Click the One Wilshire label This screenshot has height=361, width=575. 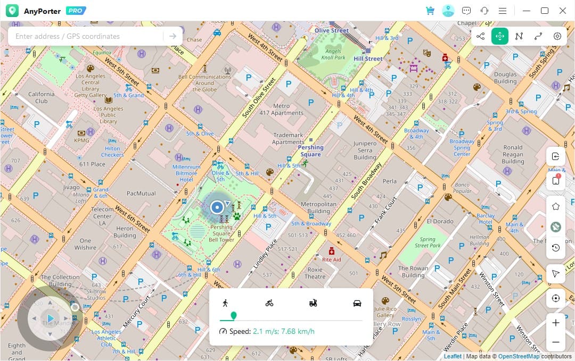pyautogui.click(x=85, y=244)
